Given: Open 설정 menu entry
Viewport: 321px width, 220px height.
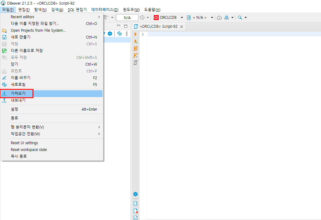Looking at the screenshot, I should [51, 109].
